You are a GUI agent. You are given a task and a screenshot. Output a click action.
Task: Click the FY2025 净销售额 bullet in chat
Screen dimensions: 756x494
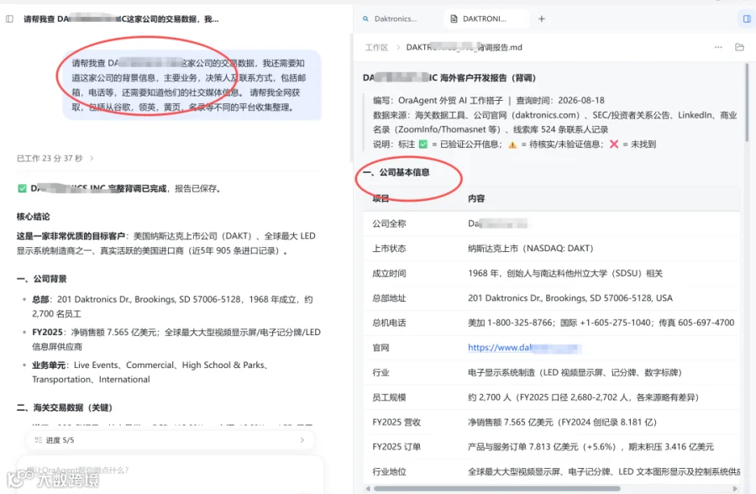pos(176,339)
